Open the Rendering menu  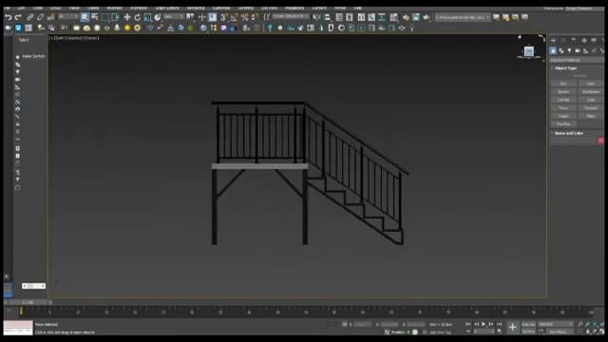click(x=196, y=9)
